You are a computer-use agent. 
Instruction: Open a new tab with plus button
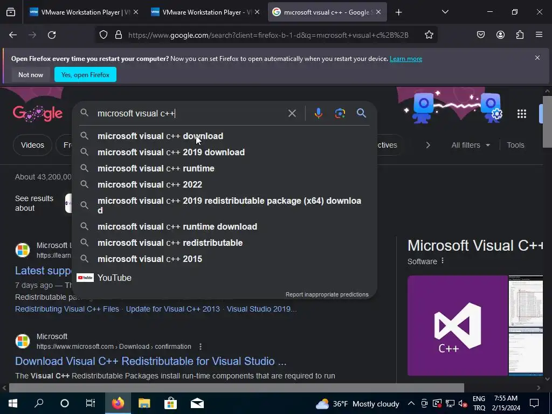(x=398, y=12)
